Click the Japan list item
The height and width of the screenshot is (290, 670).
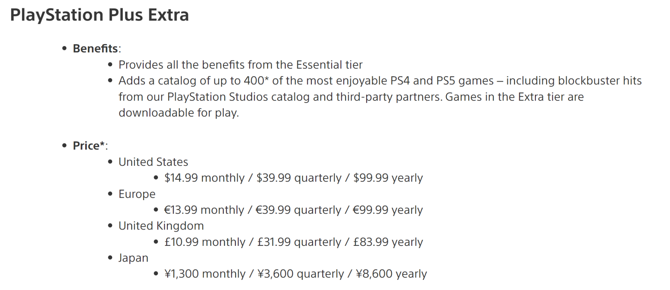[133, 258]
